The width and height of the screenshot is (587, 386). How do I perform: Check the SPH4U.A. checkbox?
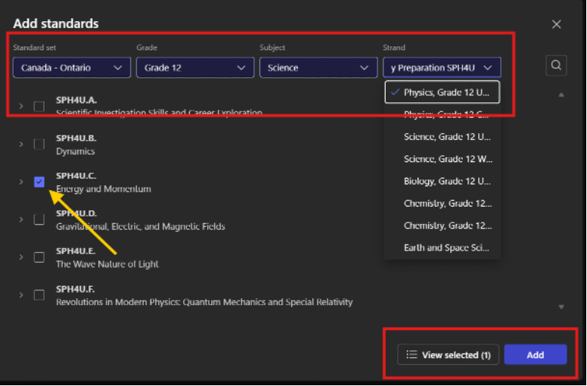(x=39, y=106)
